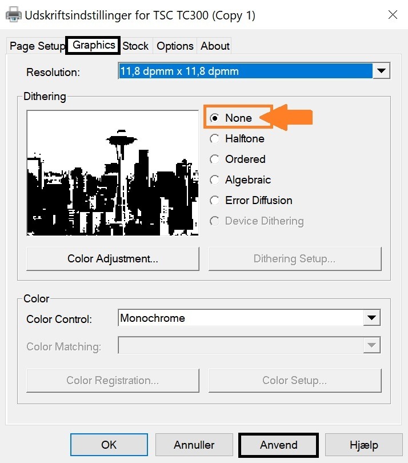This screenshot has height=463, width=408.
Task: Click the Color Matching: label
Action: [64, 346]
